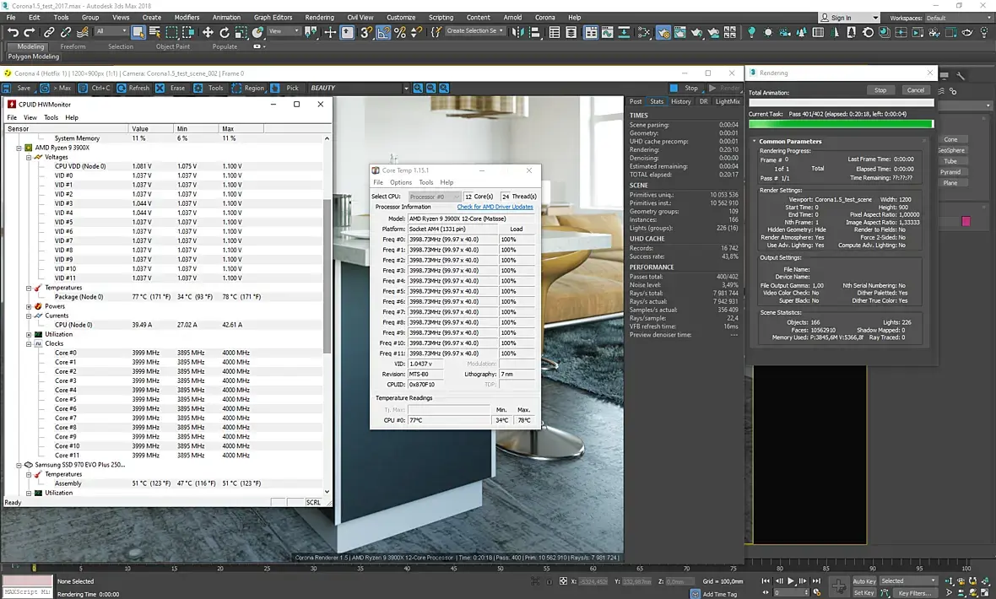Viewport: 996px width, 599px height.
Task: Click Cancel in the Rendering dialog
Action: click(915, 90)
